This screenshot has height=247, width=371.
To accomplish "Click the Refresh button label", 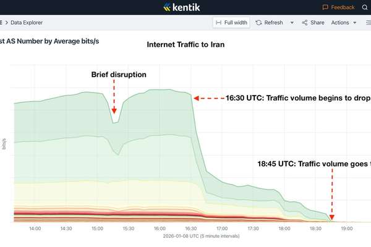I will (x=273, y=22).
